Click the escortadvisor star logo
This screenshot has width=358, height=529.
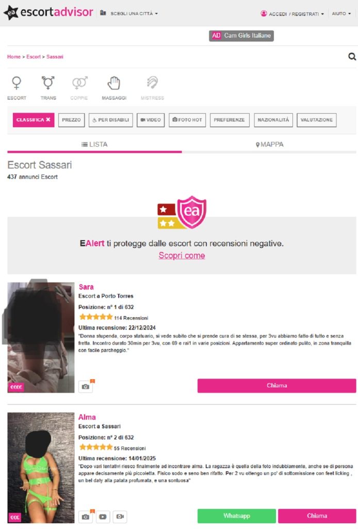(11, 13)
